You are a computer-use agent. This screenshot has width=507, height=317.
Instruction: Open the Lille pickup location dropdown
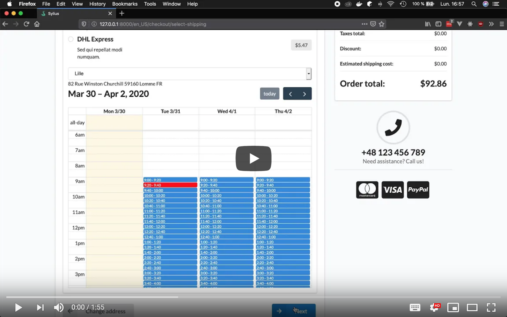pos(308,74)
